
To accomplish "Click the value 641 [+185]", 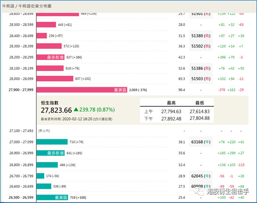I will [x=74, y=153].
